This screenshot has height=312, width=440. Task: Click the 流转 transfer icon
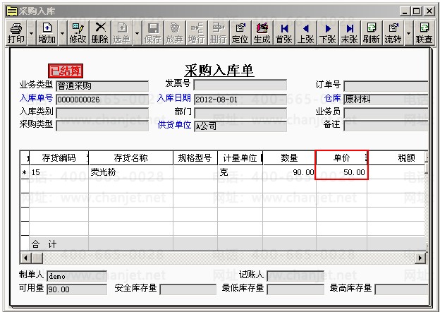pos(393,33)
